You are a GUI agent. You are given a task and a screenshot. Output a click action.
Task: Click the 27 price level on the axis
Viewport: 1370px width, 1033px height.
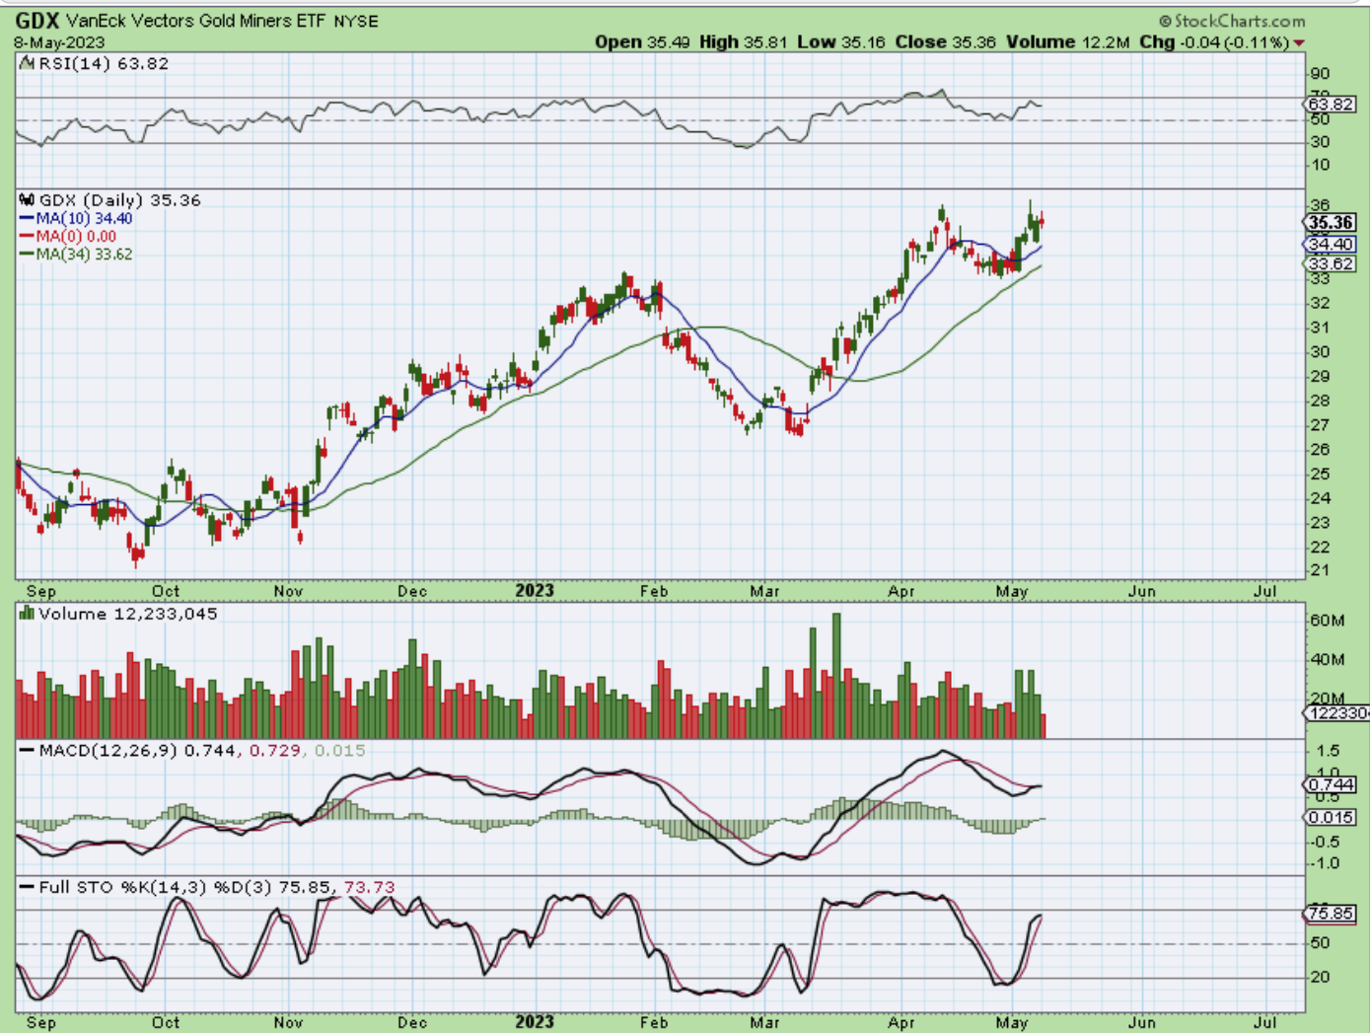click(1319, 425)
